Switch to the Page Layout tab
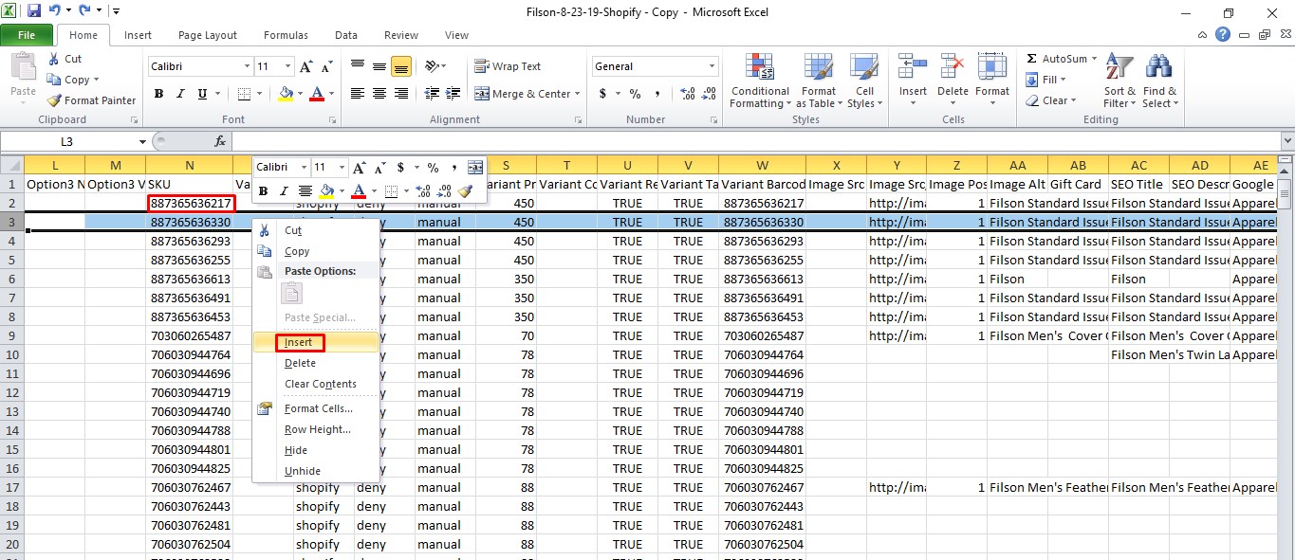The width and height of the screenshot is (1295, 560). tap(208, 35)
